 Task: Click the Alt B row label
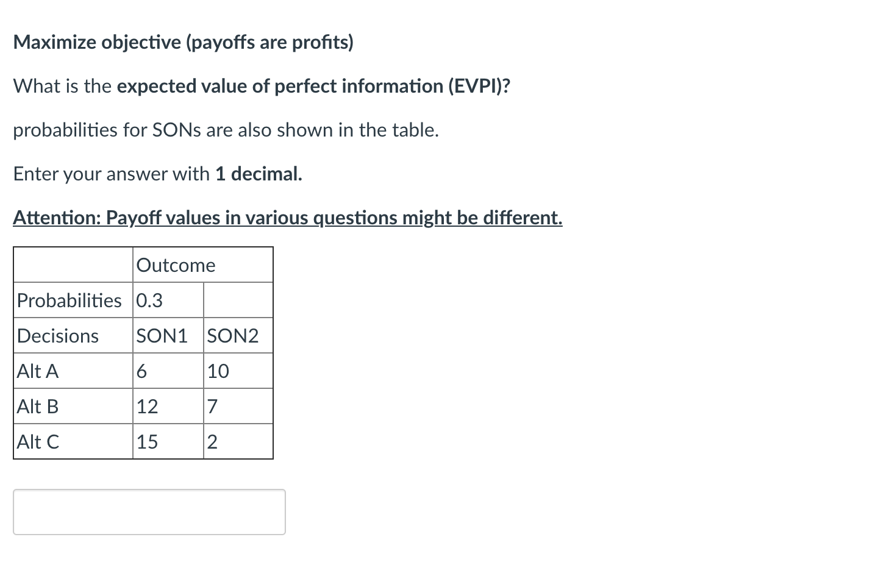click(x=38, y=406)
